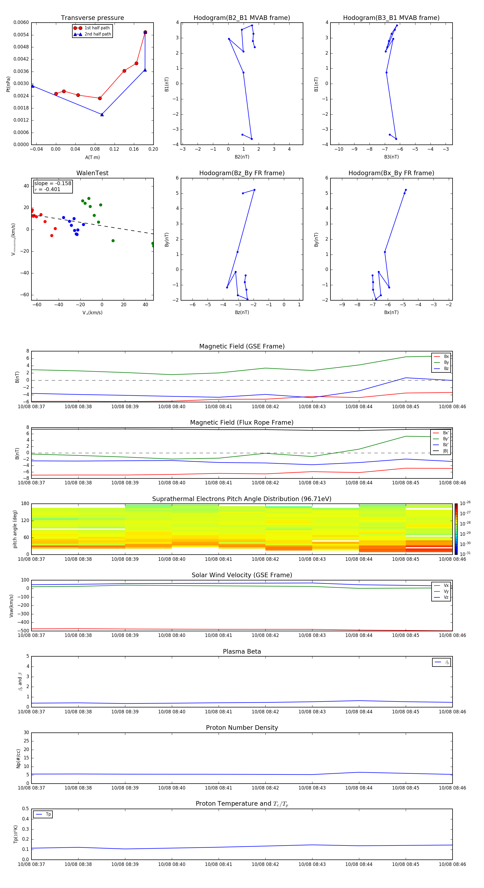Image resolution: width=484 pixels, height=888 pixels.
Task: Click the B1(nT) y-axis label of B2_B1 hodogram
Action: [167, 84]
